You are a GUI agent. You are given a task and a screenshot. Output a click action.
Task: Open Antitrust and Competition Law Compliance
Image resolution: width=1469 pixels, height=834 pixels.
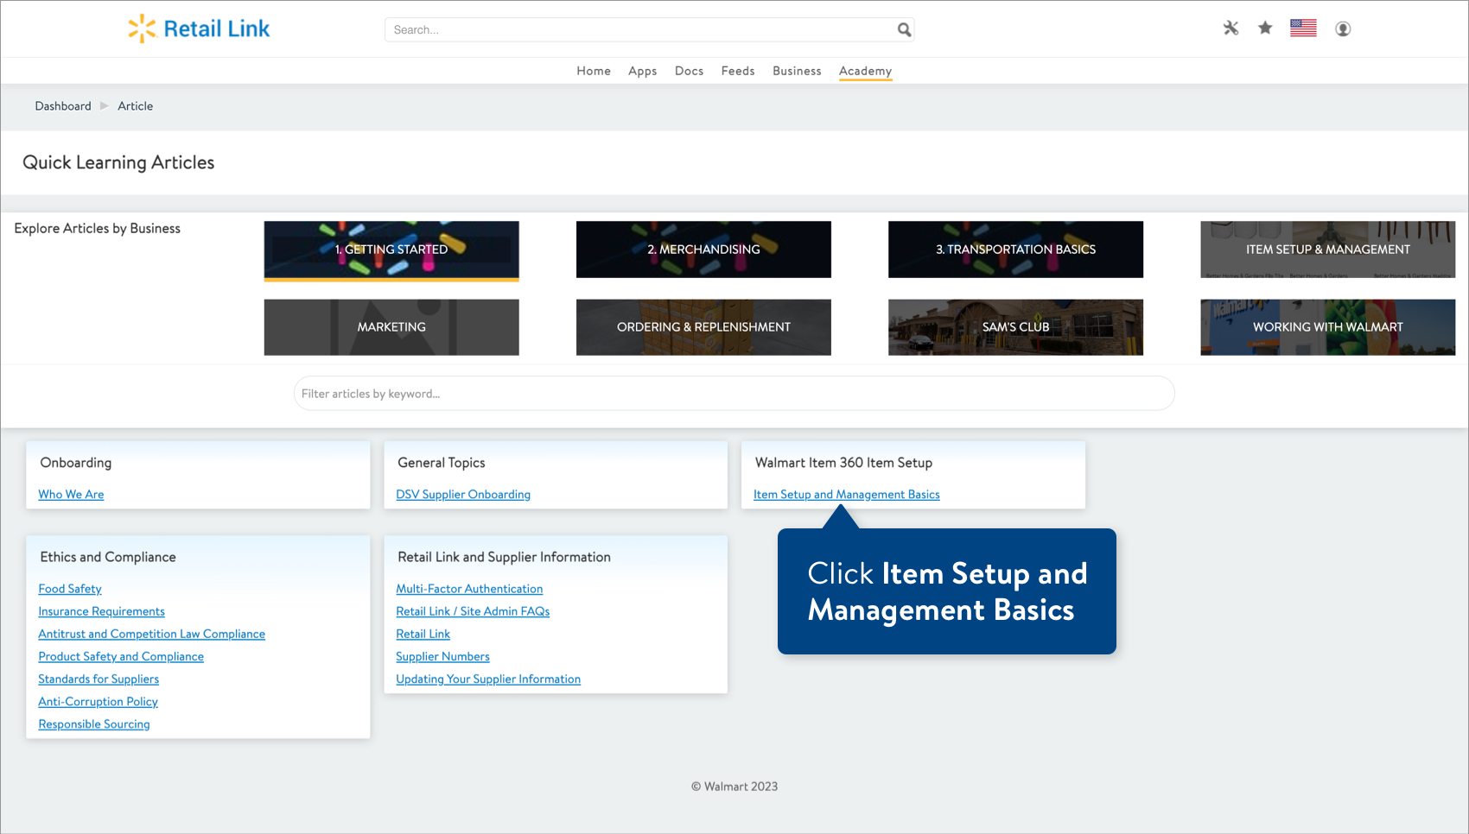151,634
